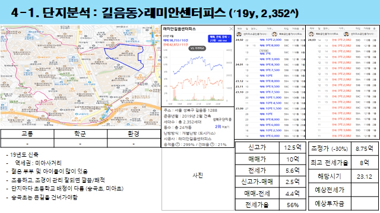
Task: Click the help icon next to 용적률
Action: coord(178,144)
